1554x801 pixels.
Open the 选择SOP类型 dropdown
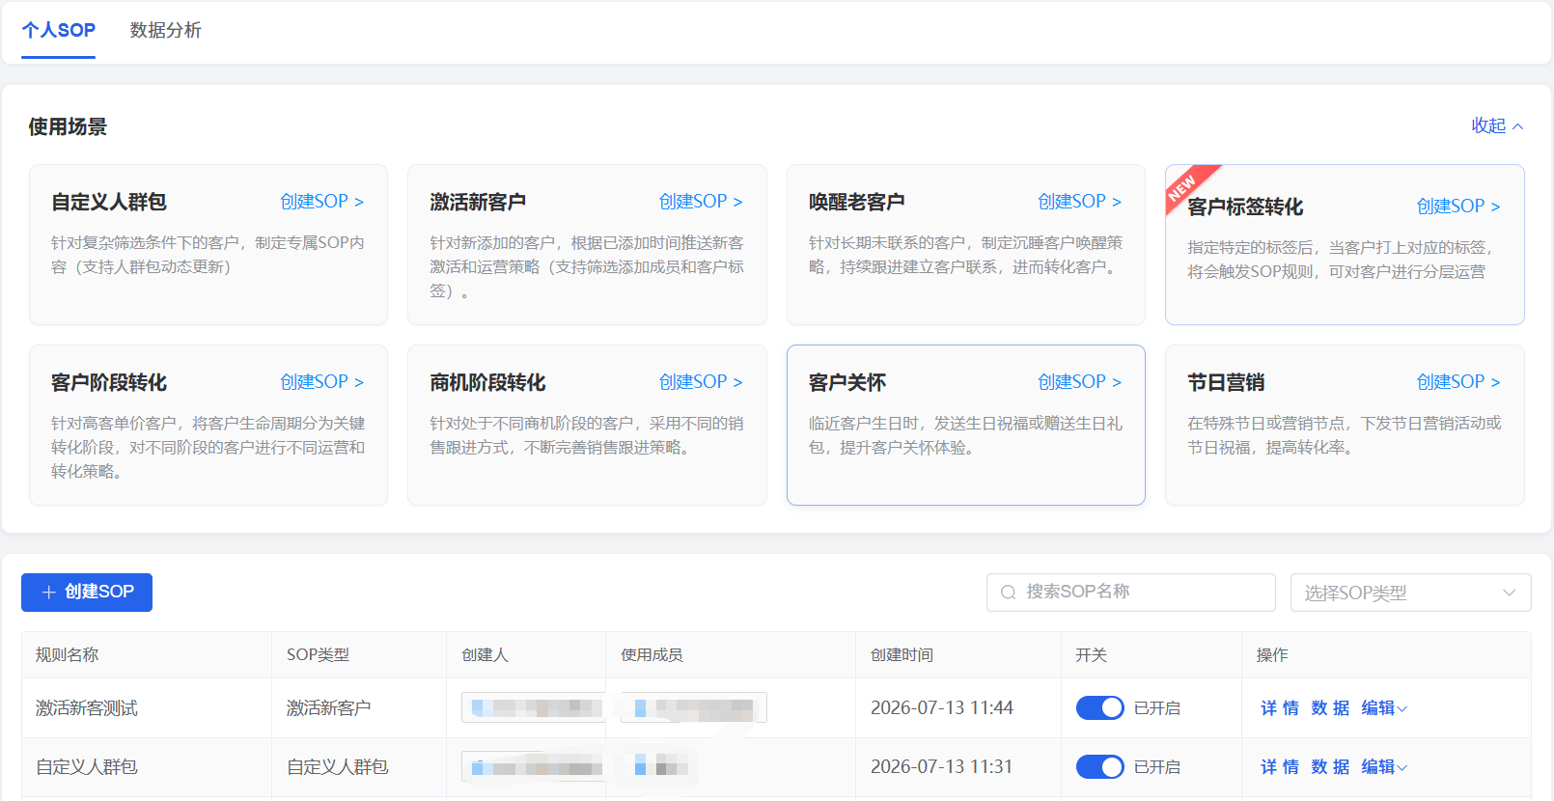(x=1411, y=593)
